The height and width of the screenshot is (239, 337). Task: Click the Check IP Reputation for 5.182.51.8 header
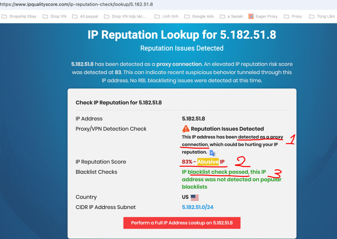(119, 103)
